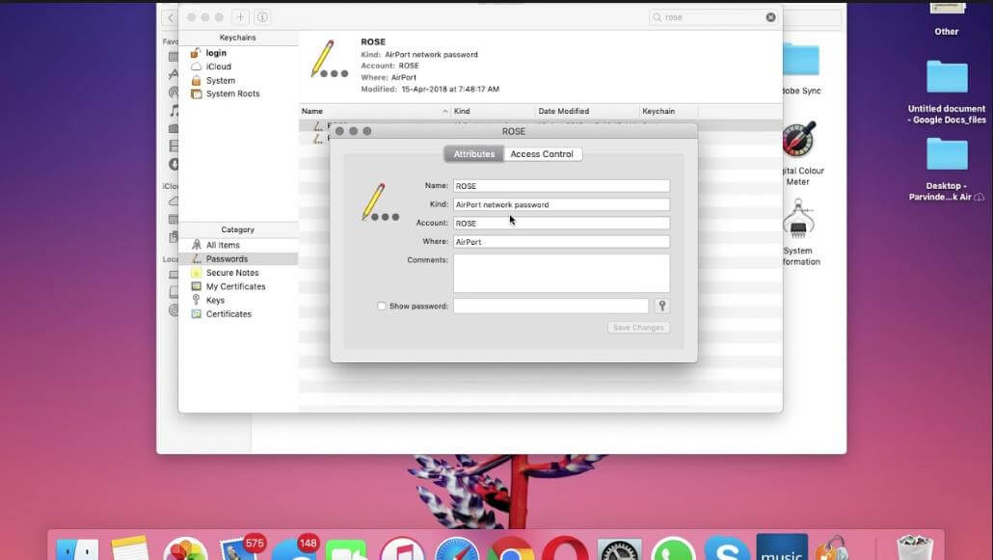Switch to the Attributes tab

(x=473, y=154)
